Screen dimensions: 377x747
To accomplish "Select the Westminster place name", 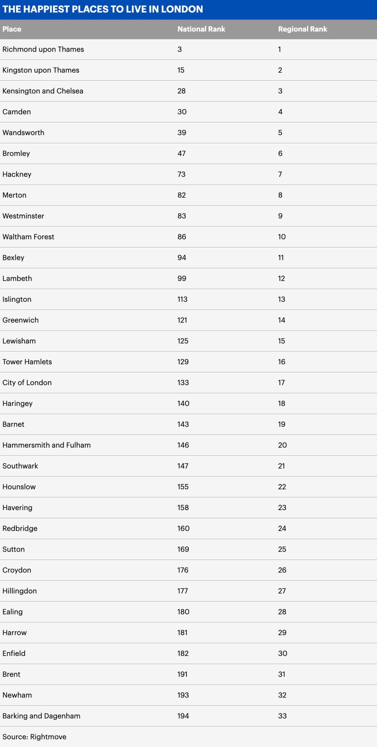I will [x=23, y=216].
